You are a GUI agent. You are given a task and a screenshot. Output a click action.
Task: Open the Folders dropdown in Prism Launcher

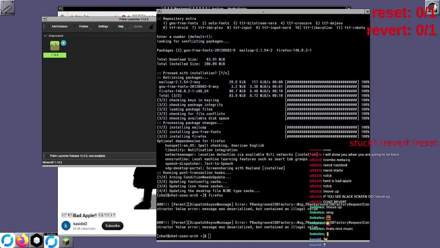(x=84, y=27)
